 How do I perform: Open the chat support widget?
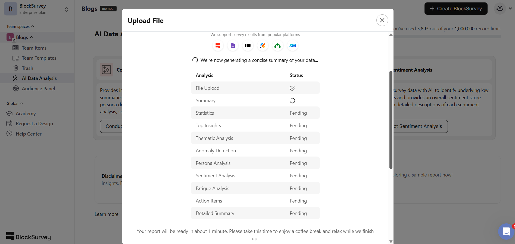506,231
